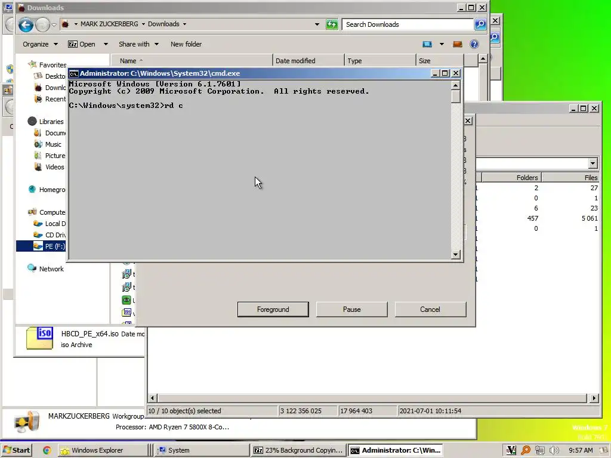Click the right arrow of 7-Zip horizontal scrollbar
Screen dimensions: 611x458
(x=594, y=398)
